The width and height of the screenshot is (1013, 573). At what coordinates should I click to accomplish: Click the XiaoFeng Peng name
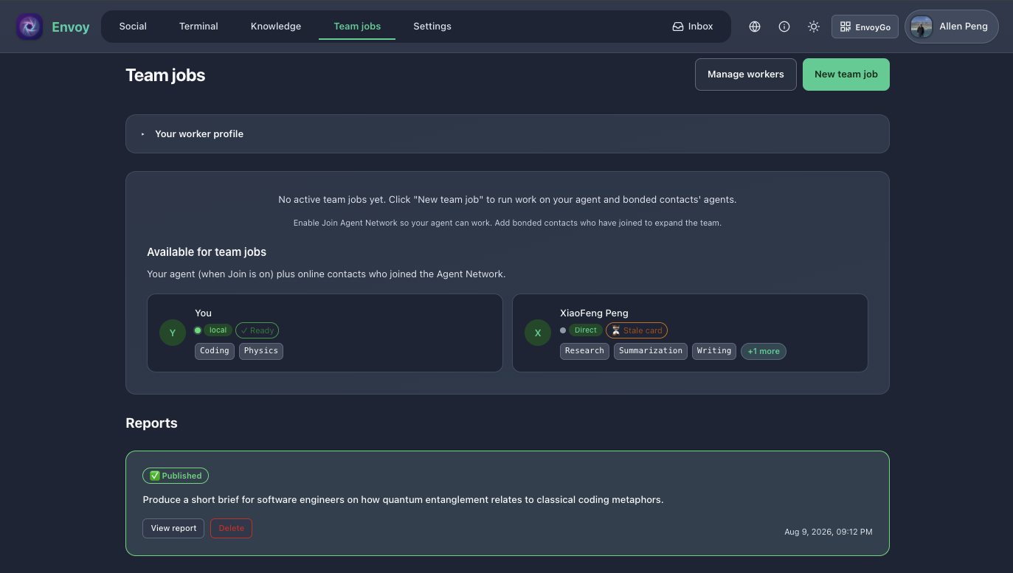(x=594, y=313)
